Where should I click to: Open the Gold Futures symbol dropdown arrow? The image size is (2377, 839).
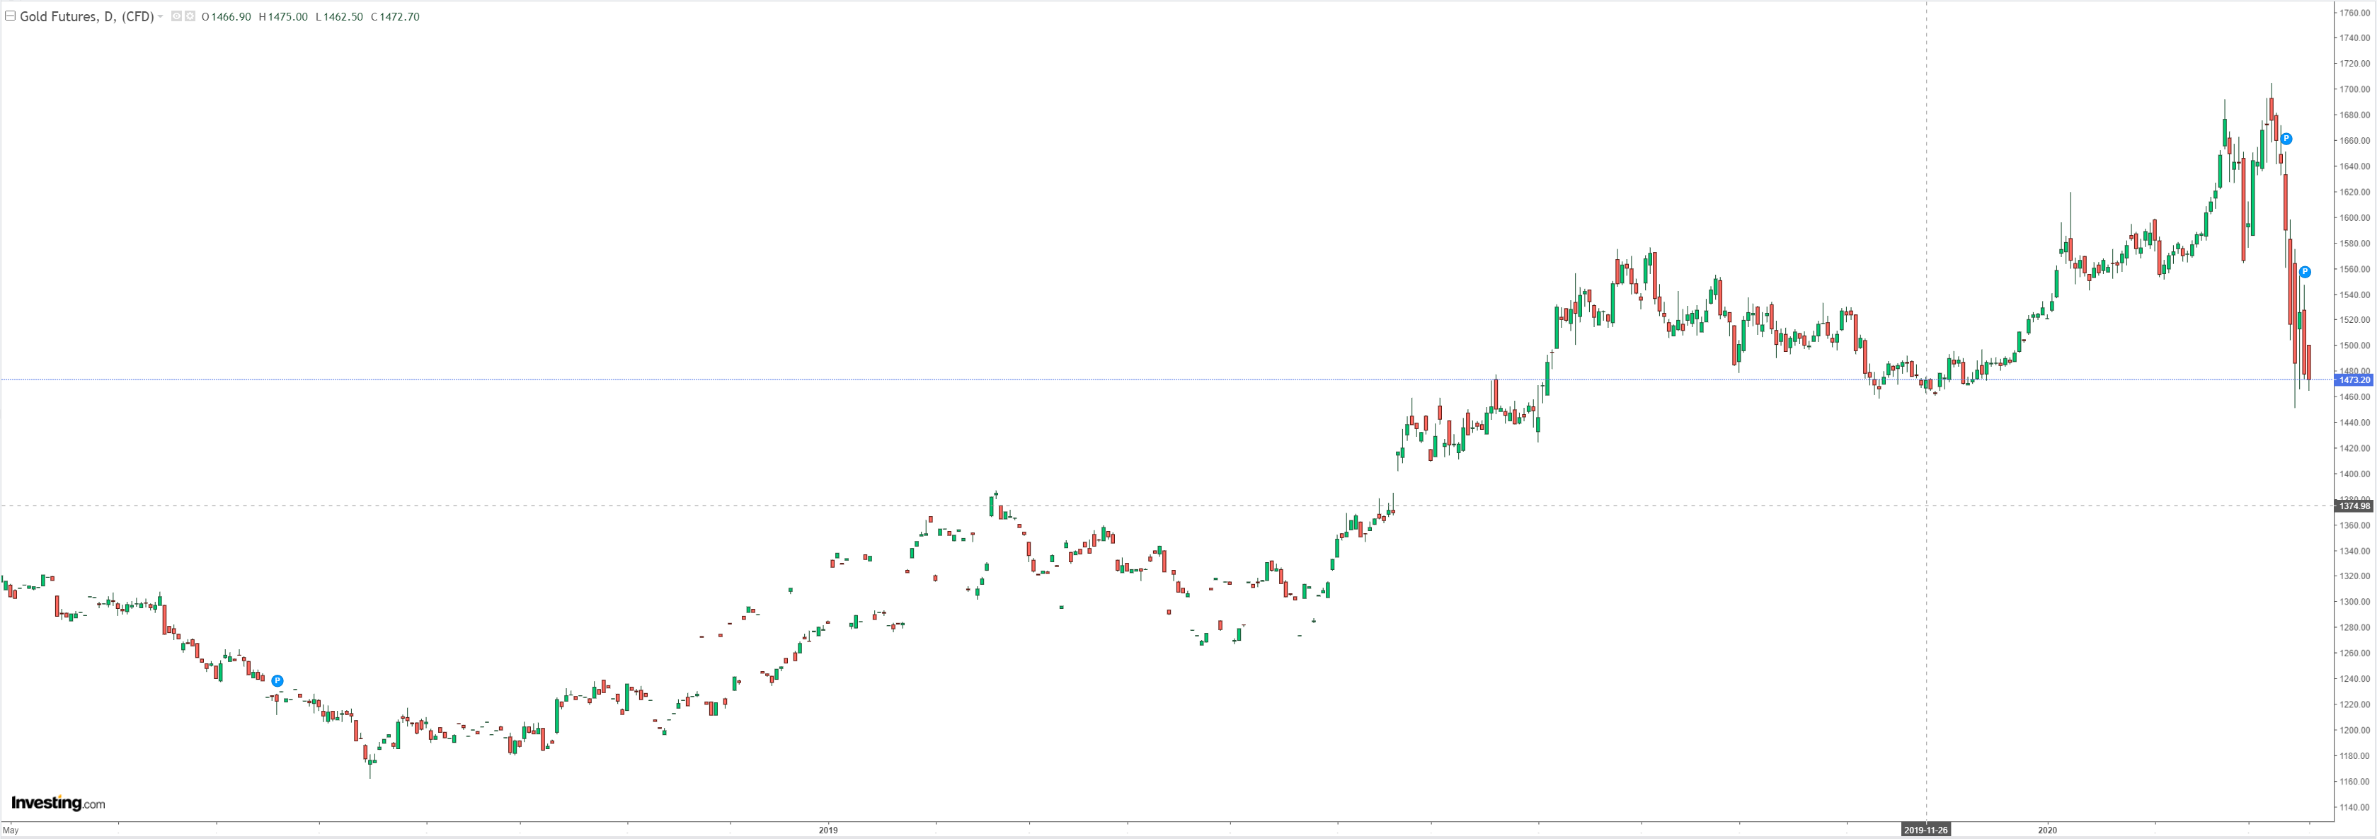tap(161, 16)
